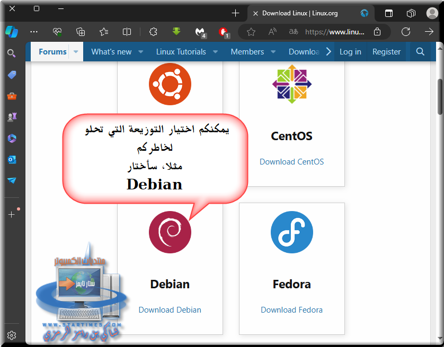
Task: Open the Copilot icon in the toolbar
Action: click(12, 32)
